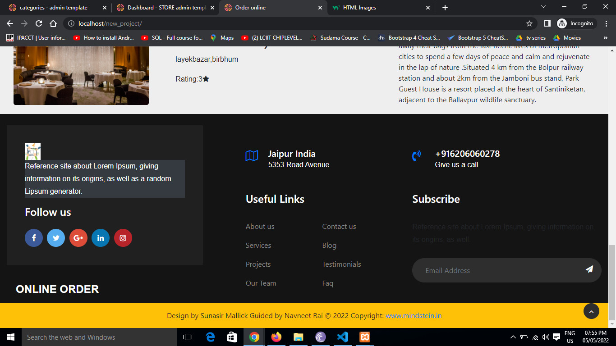Click the paper plane subscribe icon
The image size is (616, 346).
point(589,269)
